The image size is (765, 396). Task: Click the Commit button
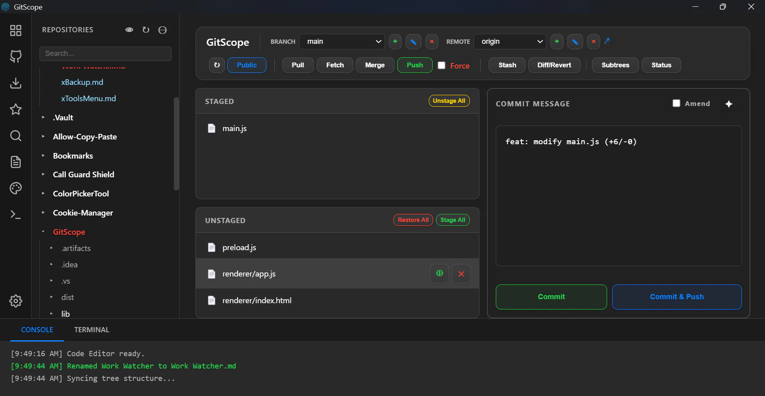pyautogui.click(x=551, y=297)
